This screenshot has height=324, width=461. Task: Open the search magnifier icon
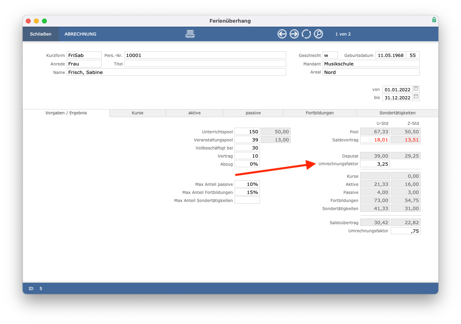(x=319, y=34)
